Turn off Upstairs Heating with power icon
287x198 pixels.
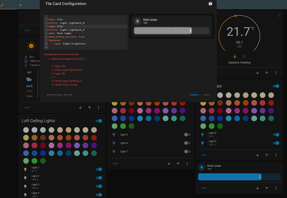pyautogui.click(x=244, y=57)
